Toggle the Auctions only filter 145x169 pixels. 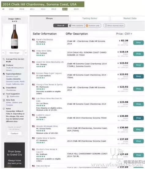click(93, 26)
